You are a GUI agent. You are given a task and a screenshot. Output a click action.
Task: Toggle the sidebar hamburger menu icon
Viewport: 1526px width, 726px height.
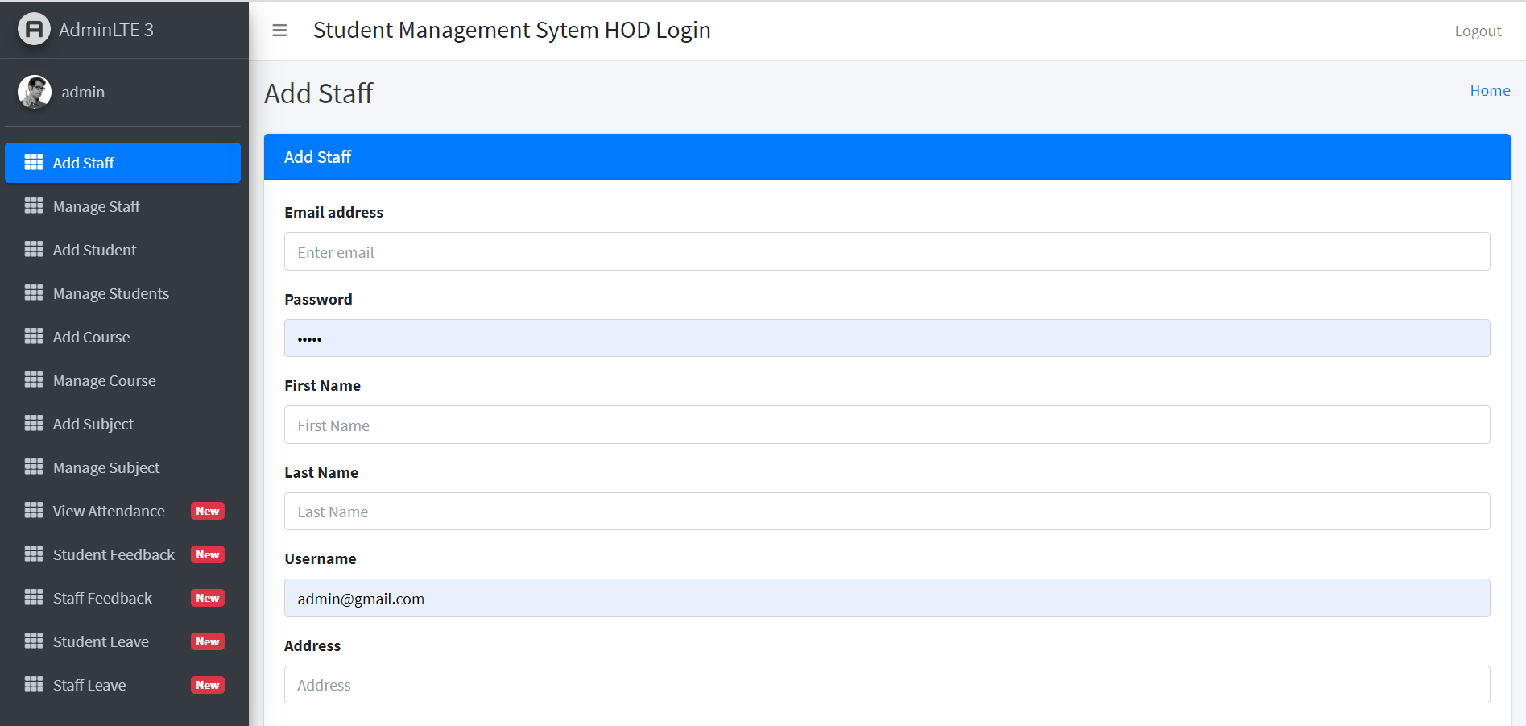[279, 31]
